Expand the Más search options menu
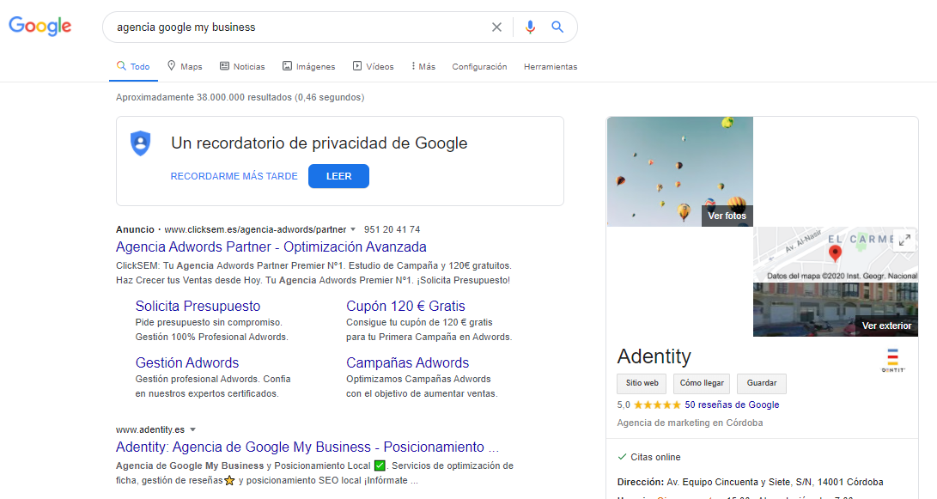The width and height of the screenshot is (937, 499). click(423, 66)
